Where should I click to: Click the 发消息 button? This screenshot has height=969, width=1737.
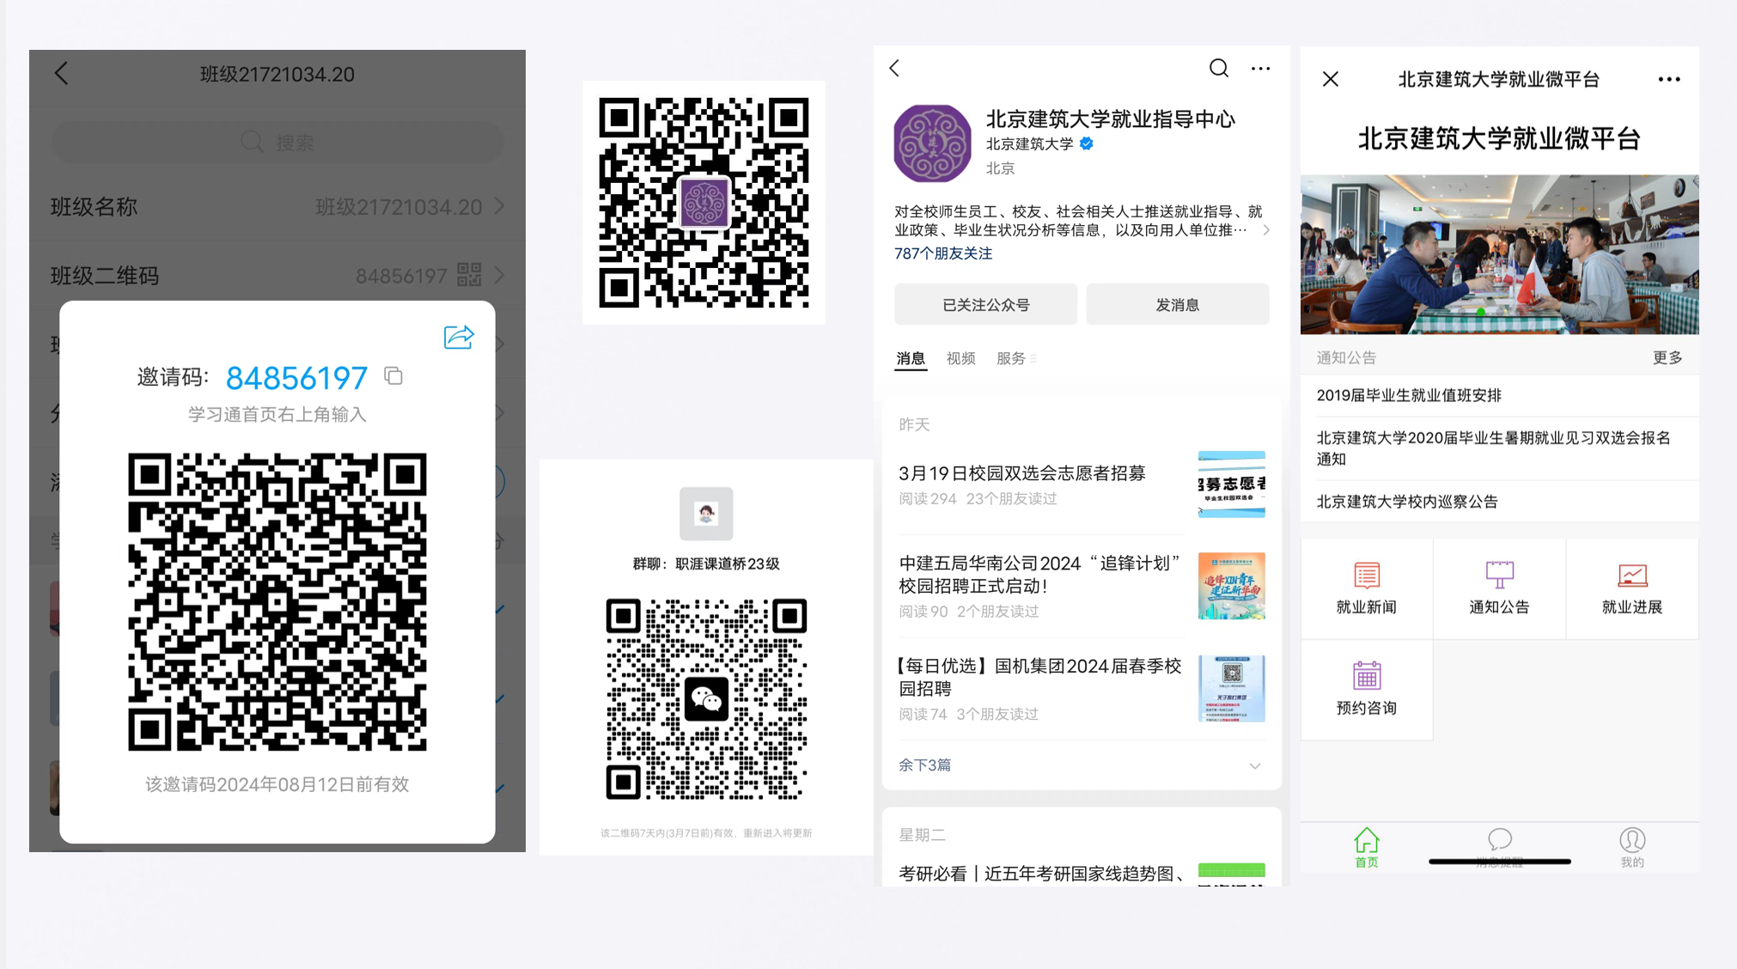pos(1177,305)
